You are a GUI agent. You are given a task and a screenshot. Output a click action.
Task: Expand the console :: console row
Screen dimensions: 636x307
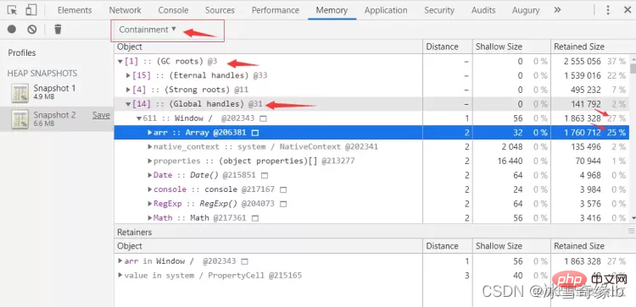click(x=150, y=189)
